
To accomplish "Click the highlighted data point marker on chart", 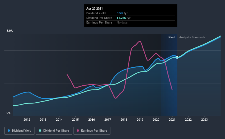I will pyautogui.click(x=177, y=58).
